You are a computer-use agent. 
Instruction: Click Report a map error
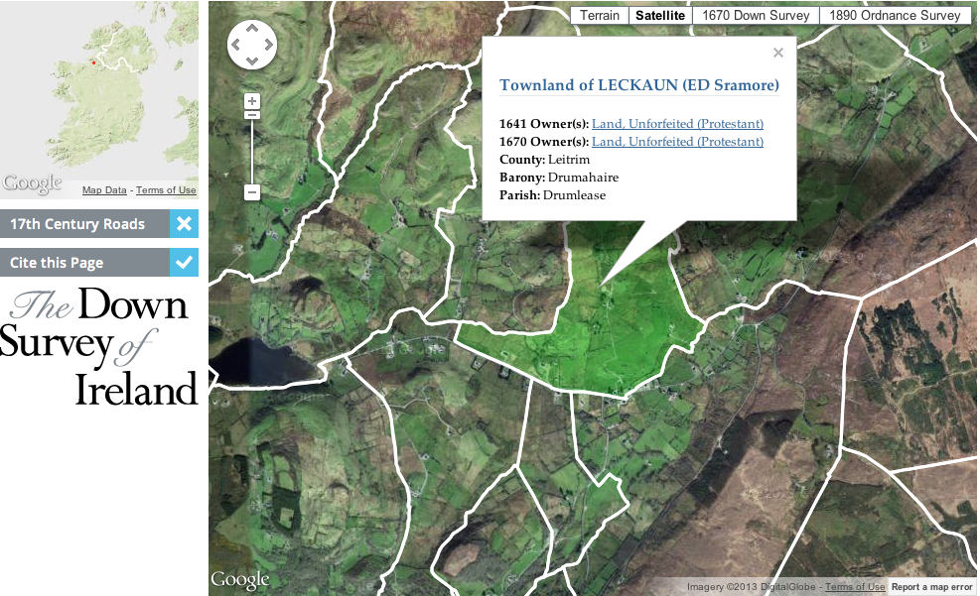930,586
